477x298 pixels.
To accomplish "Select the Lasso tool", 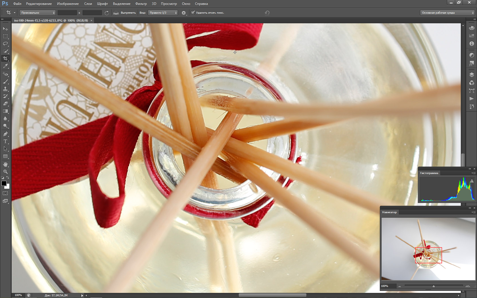I will [5, 44].
